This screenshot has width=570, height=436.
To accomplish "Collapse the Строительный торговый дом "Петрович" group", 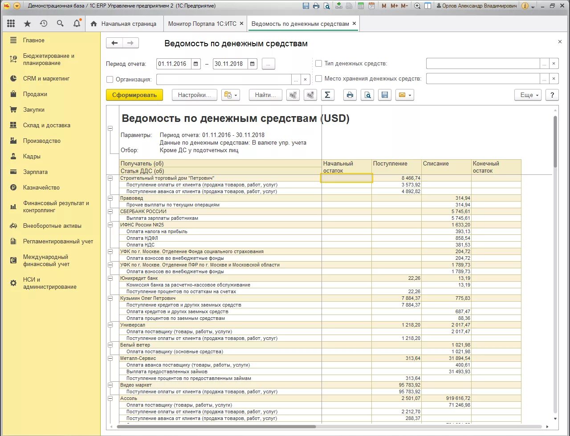I will pyautogui.click(x=110, y=178).
